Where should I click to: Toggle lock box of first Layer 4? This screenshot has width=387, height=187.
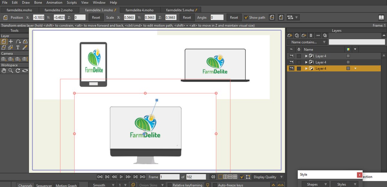(299, 56)
